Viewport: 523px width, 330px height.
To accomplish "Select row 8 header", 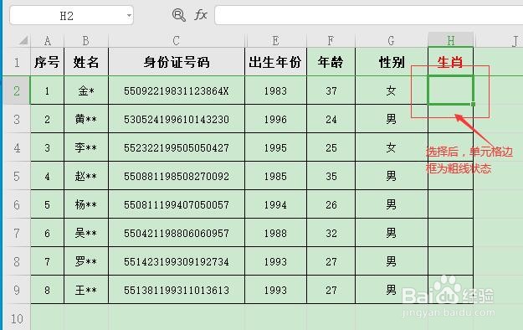I will pyautogui.click(x=17, y=261).
